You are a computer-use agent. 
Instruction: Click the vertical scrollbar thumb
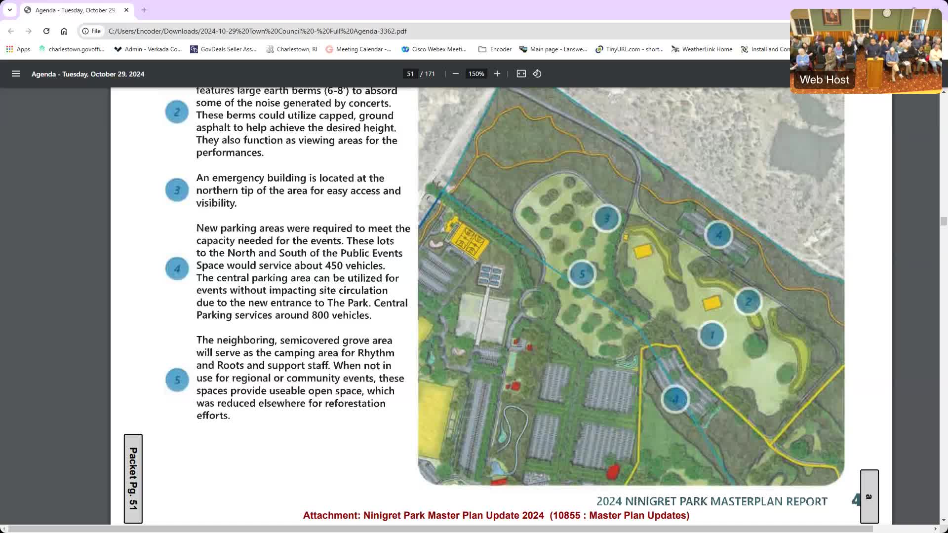pos(944,221)
